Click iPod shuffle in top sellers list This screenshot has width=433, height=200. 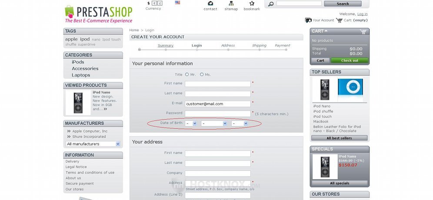pos(323,111)
